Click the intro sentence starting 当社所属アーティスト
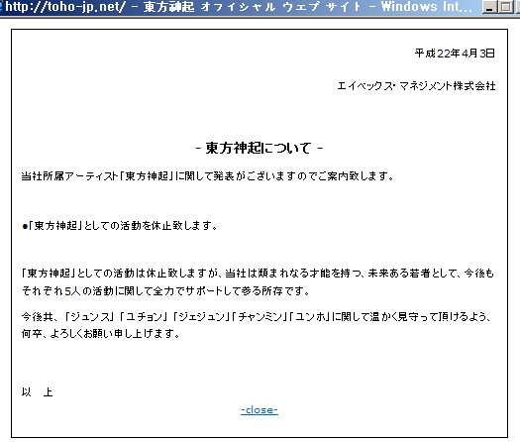The width and height of the screenshot is (520, 442). pos(208,175)
